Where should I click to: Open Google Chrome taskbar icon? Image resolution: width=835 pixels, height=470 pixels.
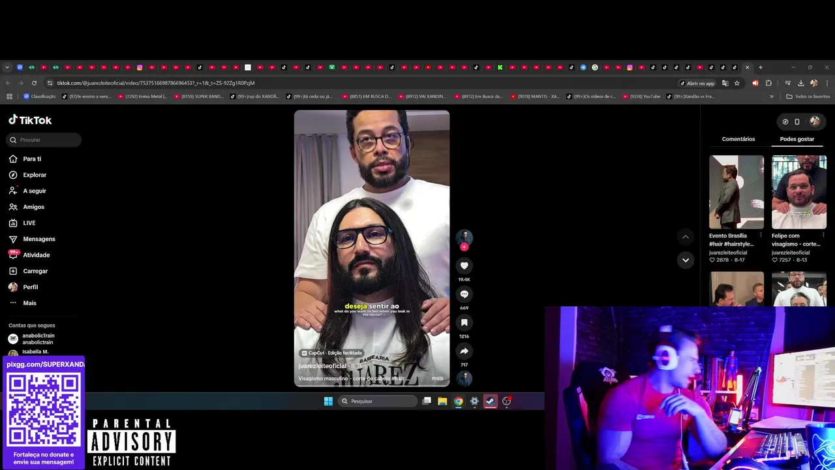[459, 401]
